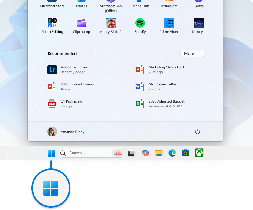Open Xbox from the taskbar
The image size is (253, 210).
pyautogui.click(x=199, y=153)
